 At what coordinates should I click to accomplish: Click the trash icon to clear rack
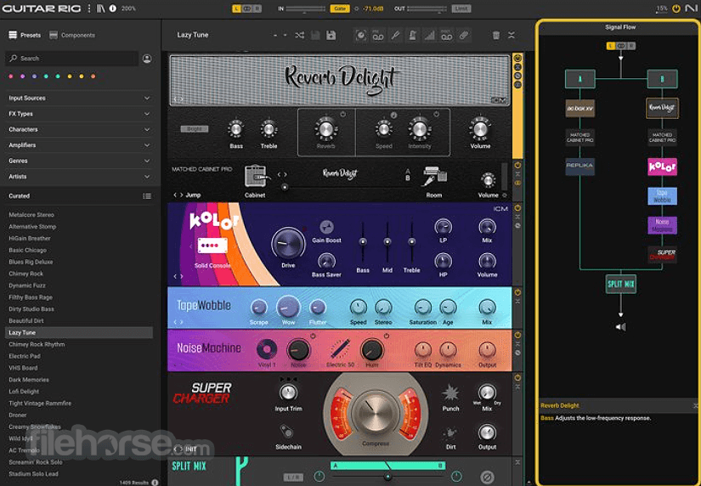(x=496, y=36)
